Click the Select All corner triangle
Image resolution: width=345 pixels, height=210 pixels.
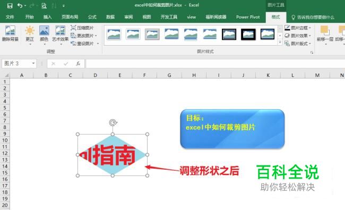(6, 75)
